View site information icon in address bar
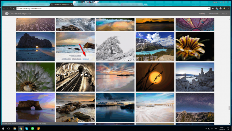The height and width of the screenshot is (131, 232). click(x=18, y=8)
